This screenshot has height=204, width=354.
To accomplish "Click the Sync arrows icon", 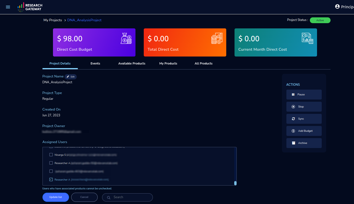I will click(293, 119).
